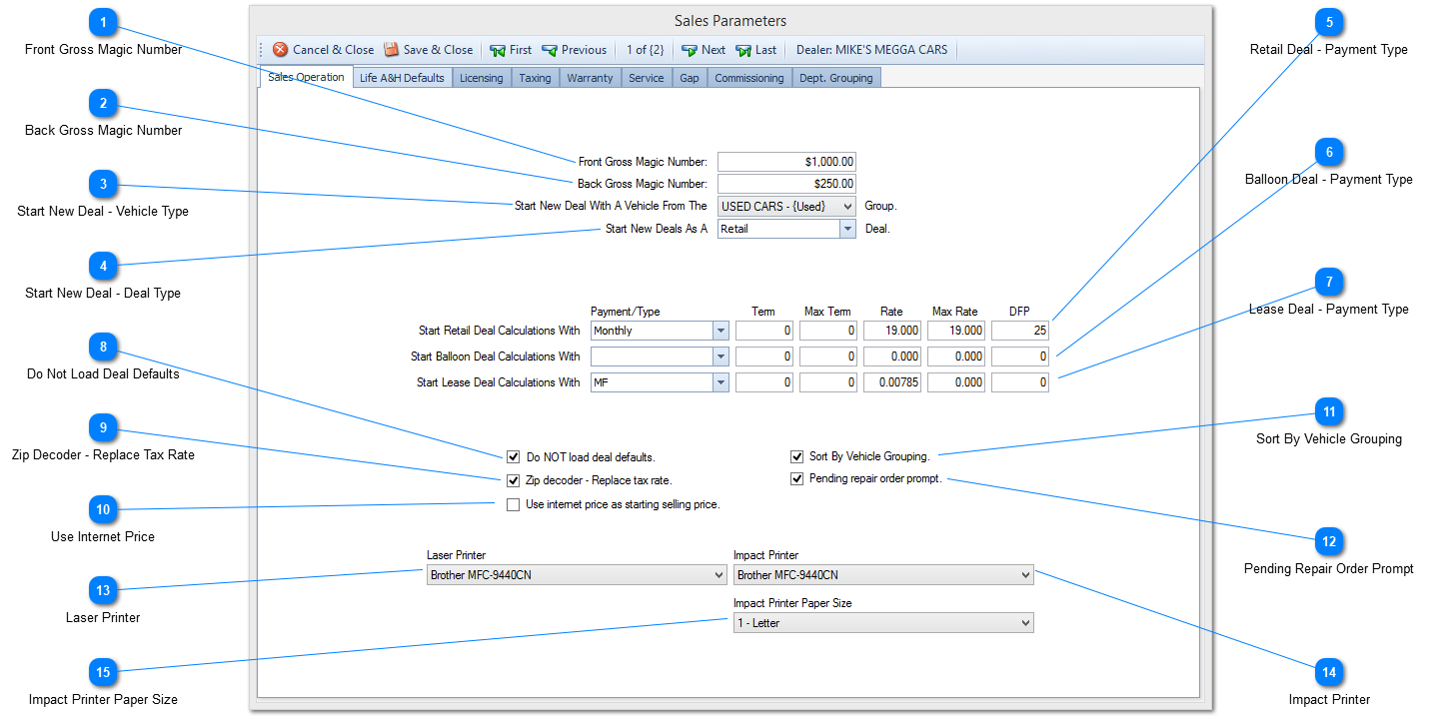Switch to the Service tab
This screenshot has width=1430, height=723.
click(x=646, y=78)
